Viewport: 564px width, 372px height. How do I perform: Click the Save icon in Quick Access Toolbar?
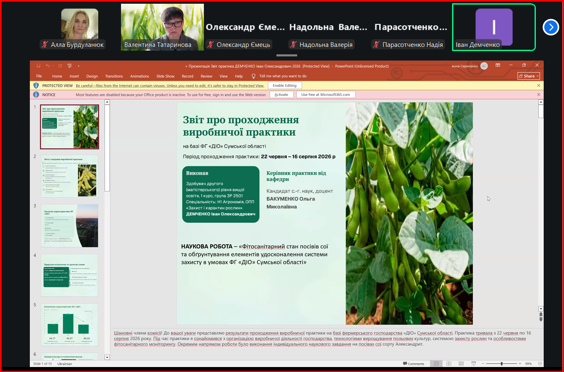38,66
